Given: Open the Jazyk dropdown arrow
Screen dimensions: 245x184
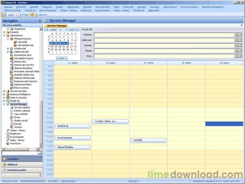Looking at the screenshot, I should (x=16, y=15).
